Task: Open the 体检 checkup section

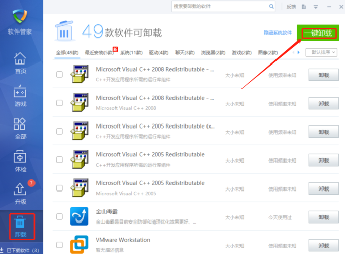Action: (20, 161)
